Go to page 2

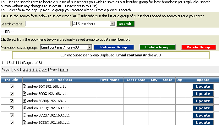pos(24,70)
